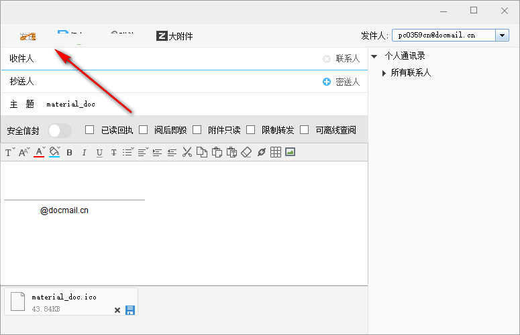The width and height of the screenshot is (520, 335).
Task: Collapse the 个人通讯录 section
Action: 374,56
